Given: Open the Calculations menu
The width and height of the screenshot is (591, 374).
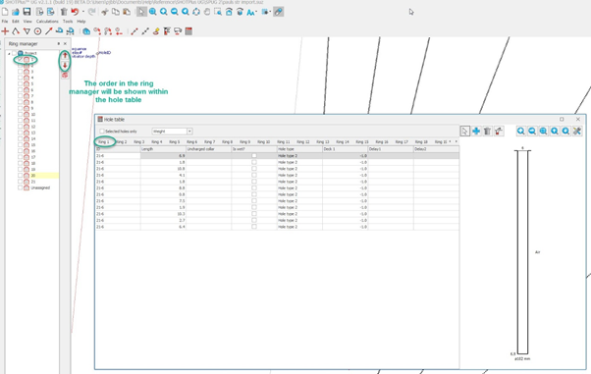Looking at the screenshot, I should pos(47,22).
